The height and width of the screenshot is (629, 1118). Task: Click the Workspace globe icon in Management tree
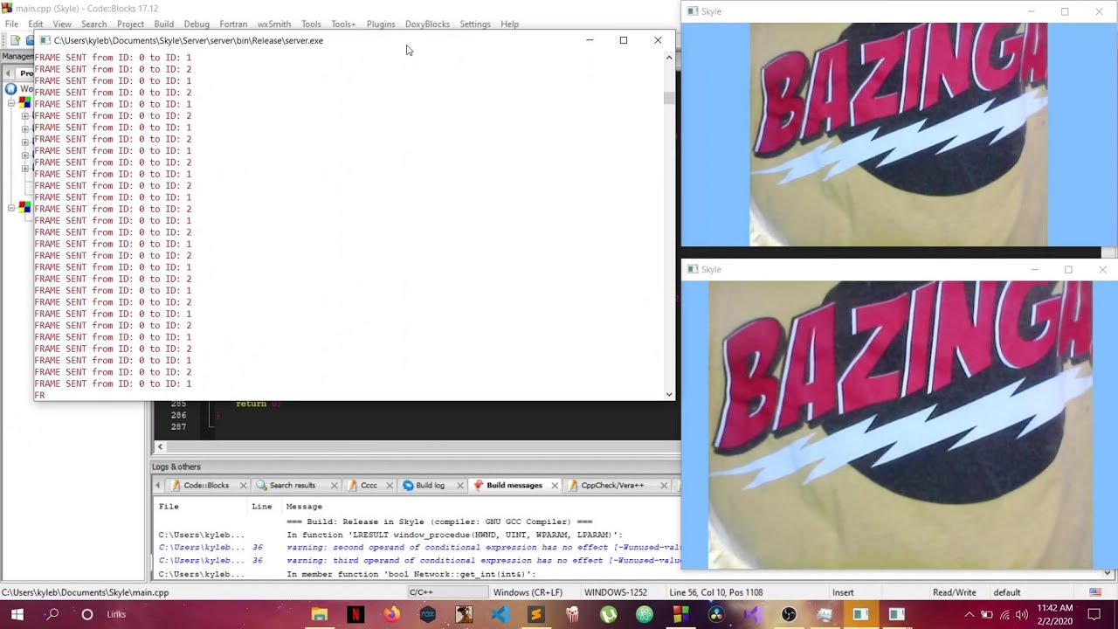[10, 89]
